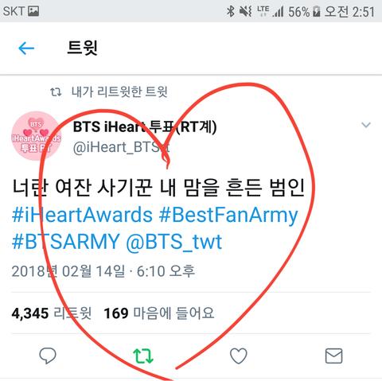This screenshot has width=382, height=381.
Task: Like the tweet with heart icon
Action: coord(239,356)
